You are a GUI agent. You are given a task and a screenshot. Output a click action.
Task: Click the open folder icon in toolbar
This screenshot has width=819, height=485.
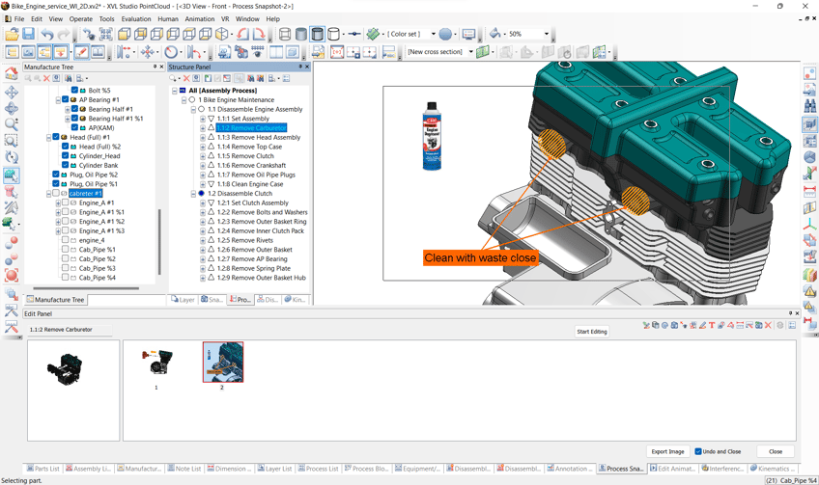[12, 35]
